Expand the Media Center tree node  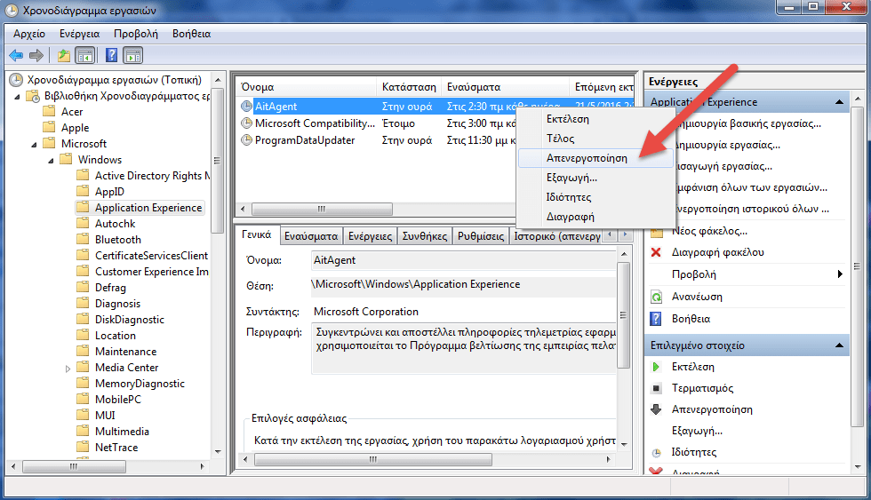tap(68, 368)
